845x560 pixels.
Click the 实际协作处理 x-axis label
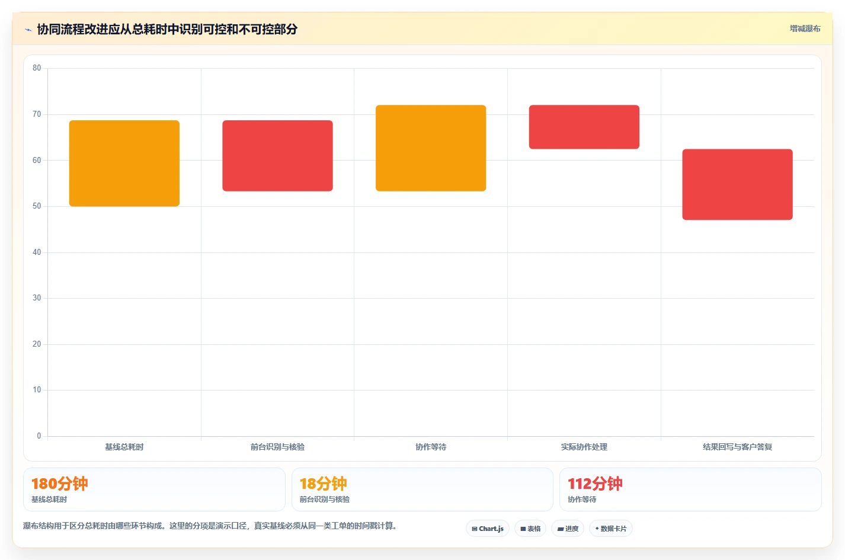tap(584, 447)
